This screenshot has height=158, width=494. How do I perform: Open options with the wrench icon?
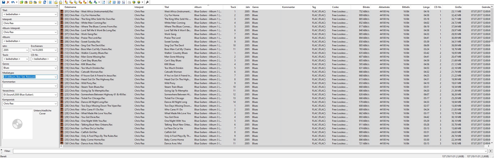click(x=147, y=2)
